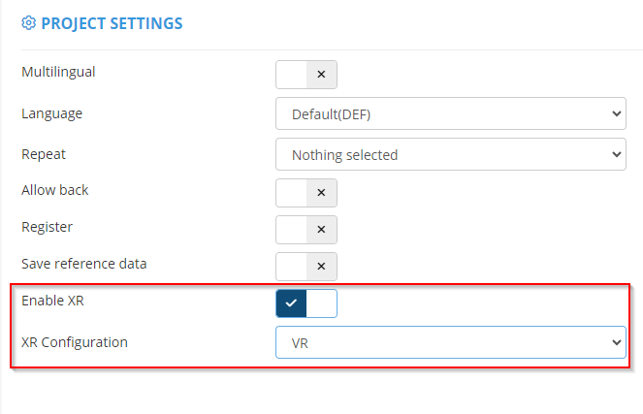
Task: Turn on the Register switch
Action: [306, 229]
